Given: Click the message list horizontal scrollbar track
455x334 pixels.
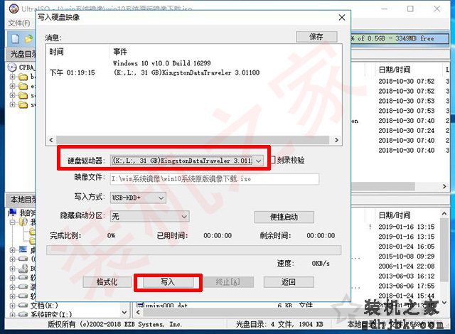Looking at the screenshot, I should tap(193, 140).
